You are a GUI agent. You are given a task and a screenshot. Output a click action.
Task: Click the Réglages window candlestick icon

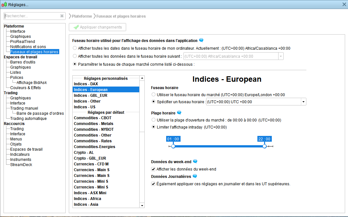[4, 4]
